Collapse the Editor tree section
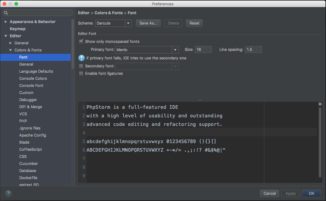The width and height of the screenshot is (326, 201). 6,36
